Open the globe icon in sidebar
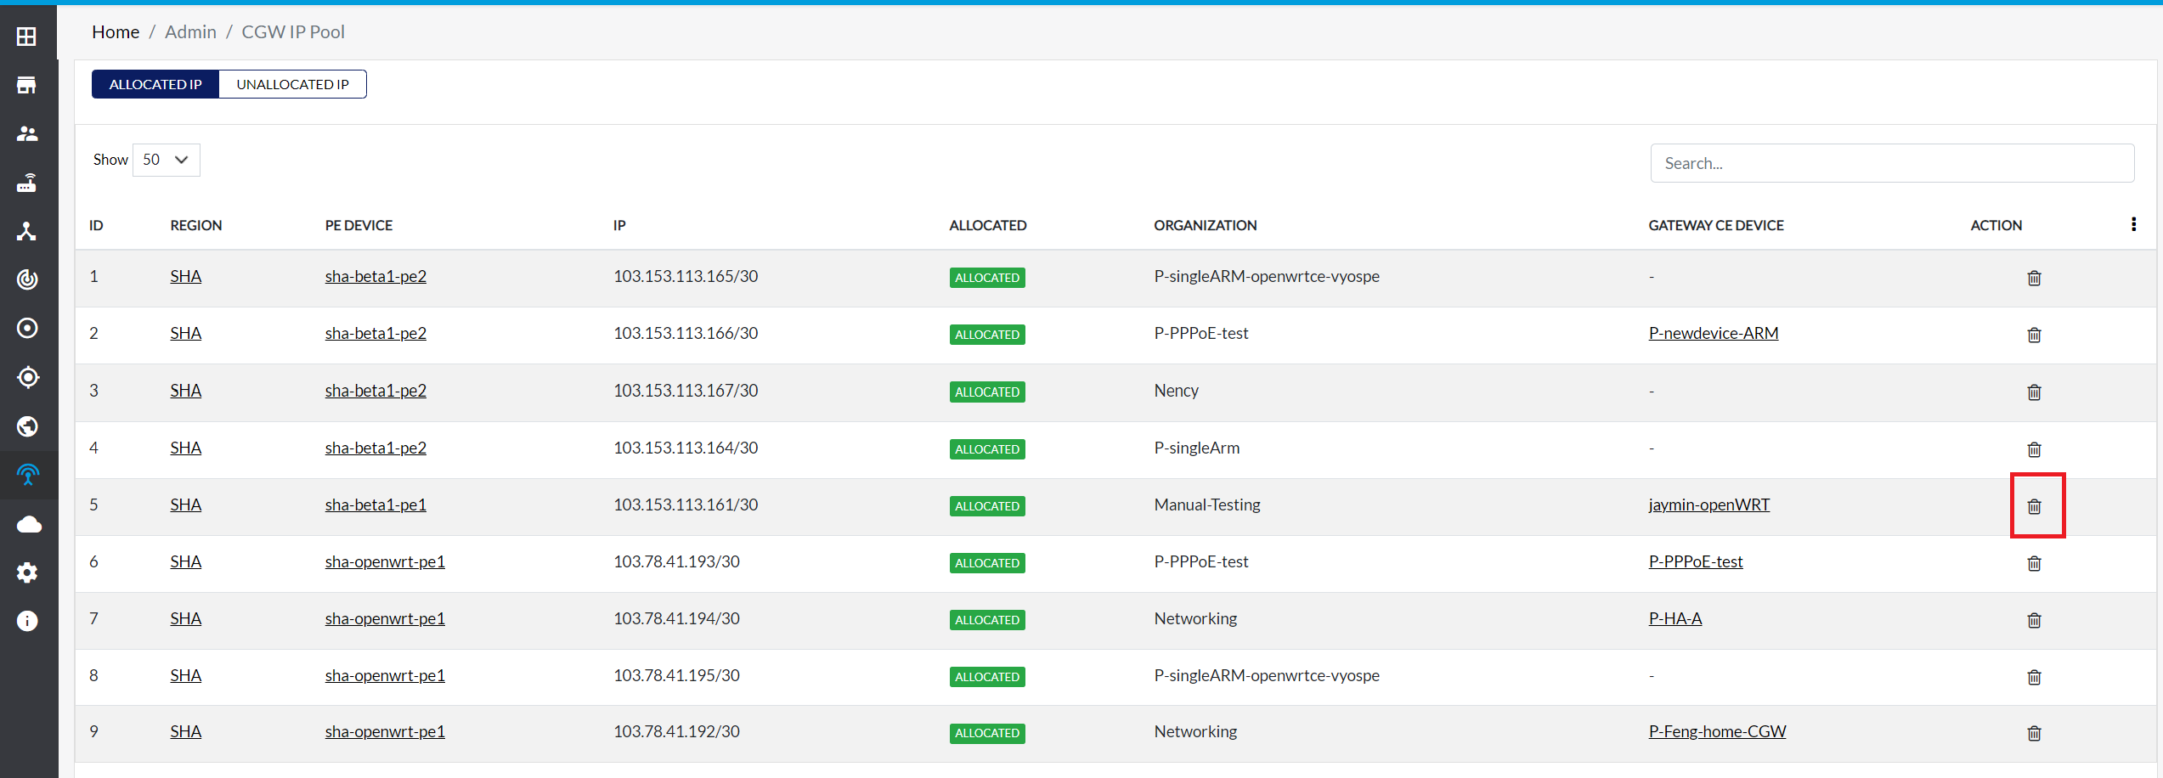This screenshot has width=2163, height=778. tap(27, 426)
